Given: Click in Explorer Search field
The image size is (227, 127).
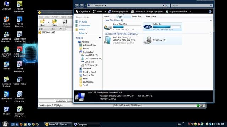Looking at the screenshot, I should (192, 6).
